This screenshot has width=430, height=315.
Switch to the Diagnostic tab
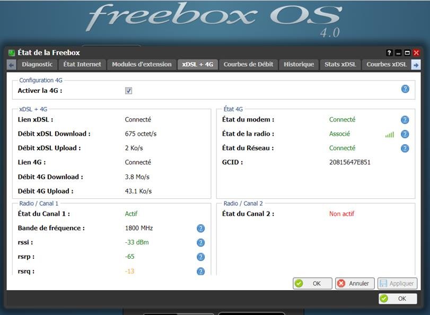pyautogui.click(x=37, y=65)
